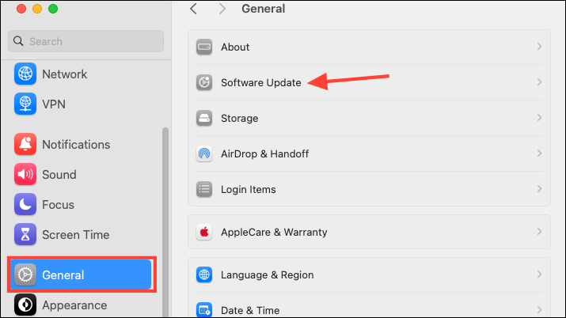Click the sidebar vertical scrollbar
This screenshot has height=318, width=566.
pyautogui.click(x=165, y=222)
